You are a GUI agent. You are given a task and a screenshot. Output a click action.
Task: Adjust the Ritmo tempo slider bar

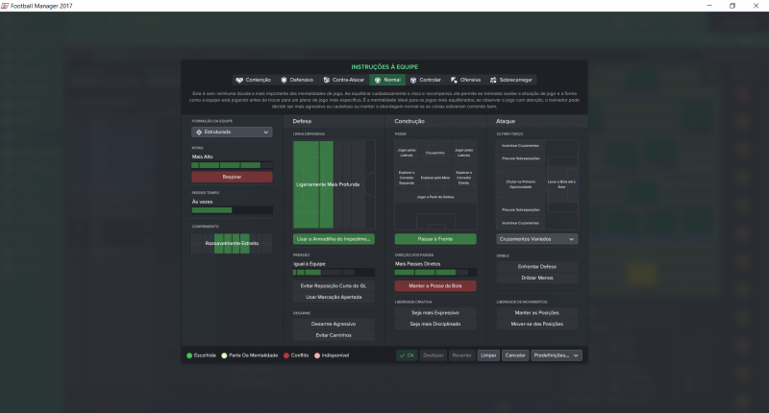pos(232,165)
